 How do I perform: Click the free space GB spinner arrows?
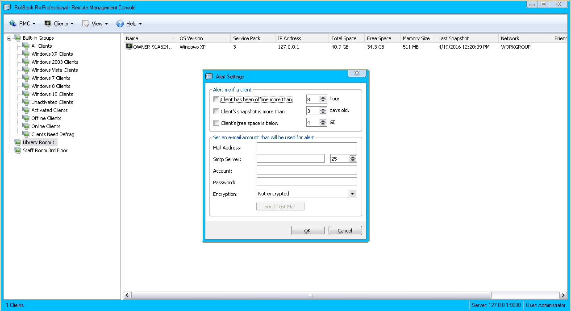pyautogui.click(x=323, y=122)
